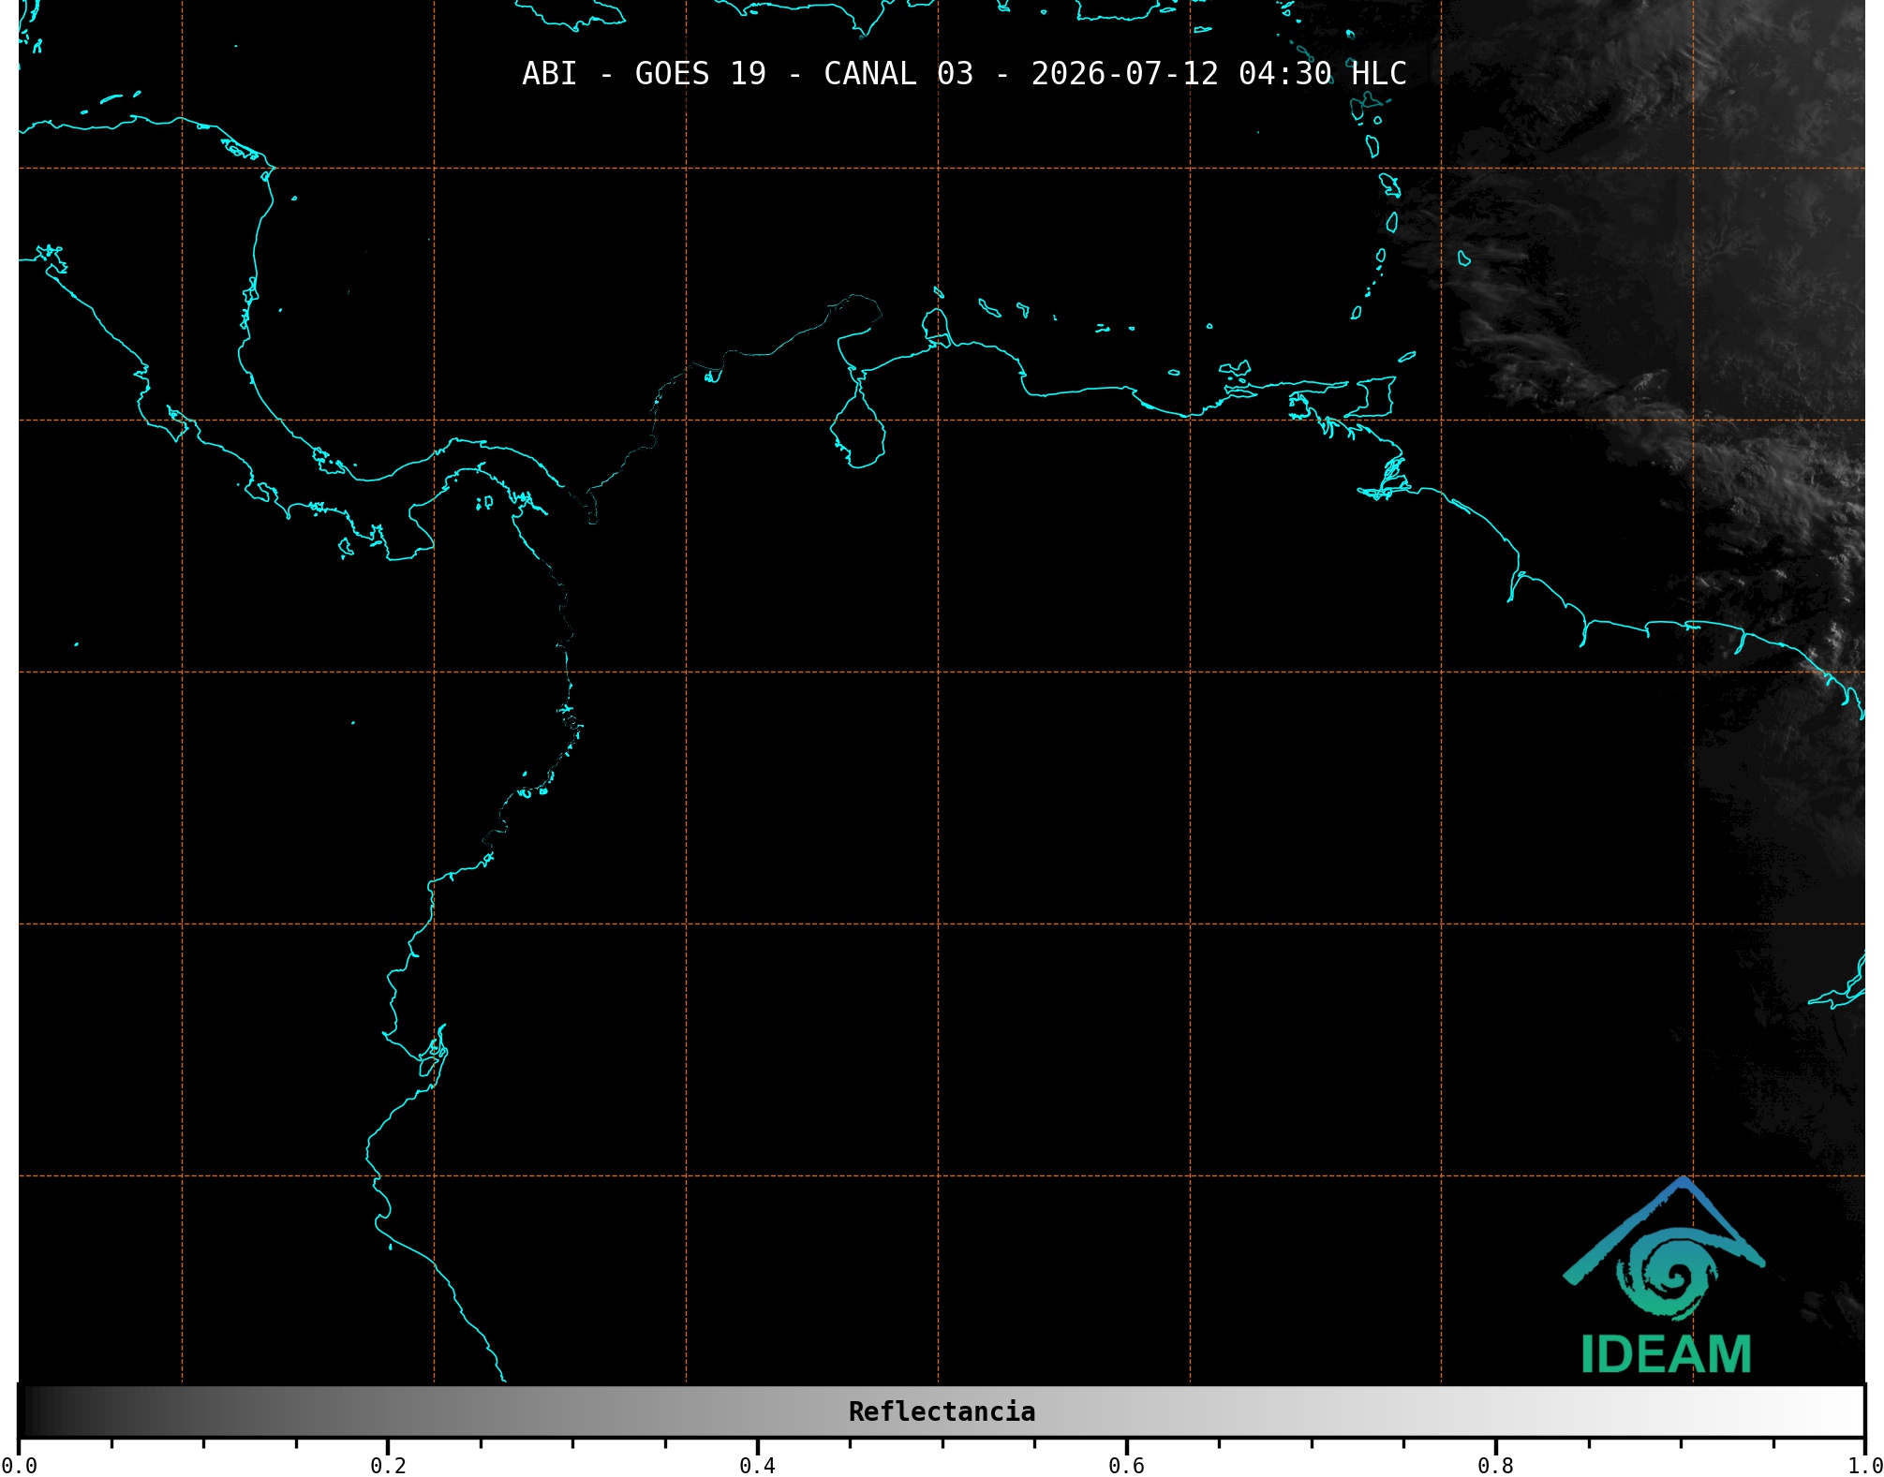Click the 0.0 tick label on colorbar
Viewport: 1884px width, 1477px height.
[19, 1465]
